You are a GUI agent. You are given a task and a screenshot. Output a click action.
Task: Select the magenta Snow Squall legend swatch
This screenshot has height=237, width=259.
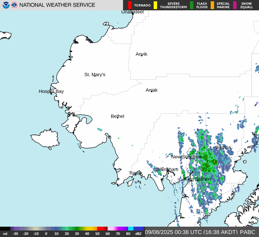coord(235,5)
